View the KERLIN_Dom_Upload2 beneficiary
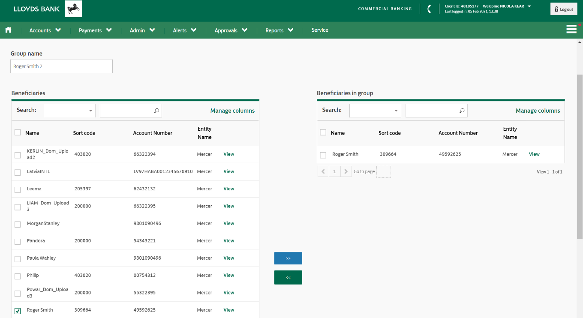Screen dimensions: 583x318 [x=229, y=154]
